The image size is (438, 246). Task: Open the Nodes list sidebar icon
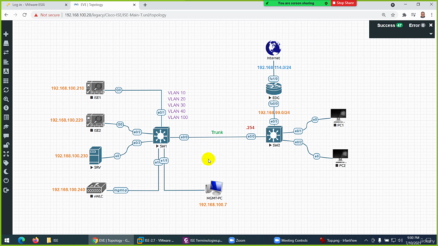[x=6, y=43]
